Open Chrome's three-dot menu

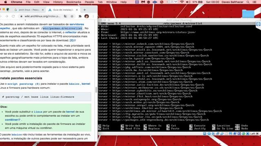click(x=93, y=16)
